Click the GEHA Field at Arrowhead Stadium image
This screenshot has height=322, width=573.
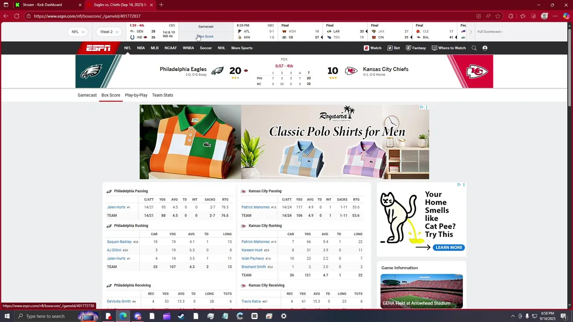422,291
